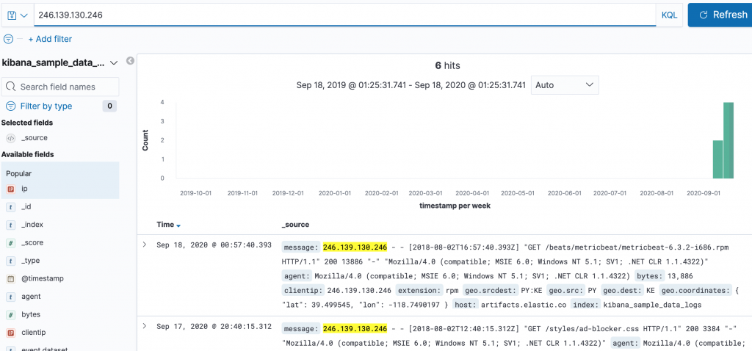The image size is (752, 351).
Task: Select the _id available field
Action: point(26,206)
